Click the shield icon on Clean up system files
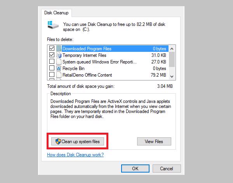 58,142
